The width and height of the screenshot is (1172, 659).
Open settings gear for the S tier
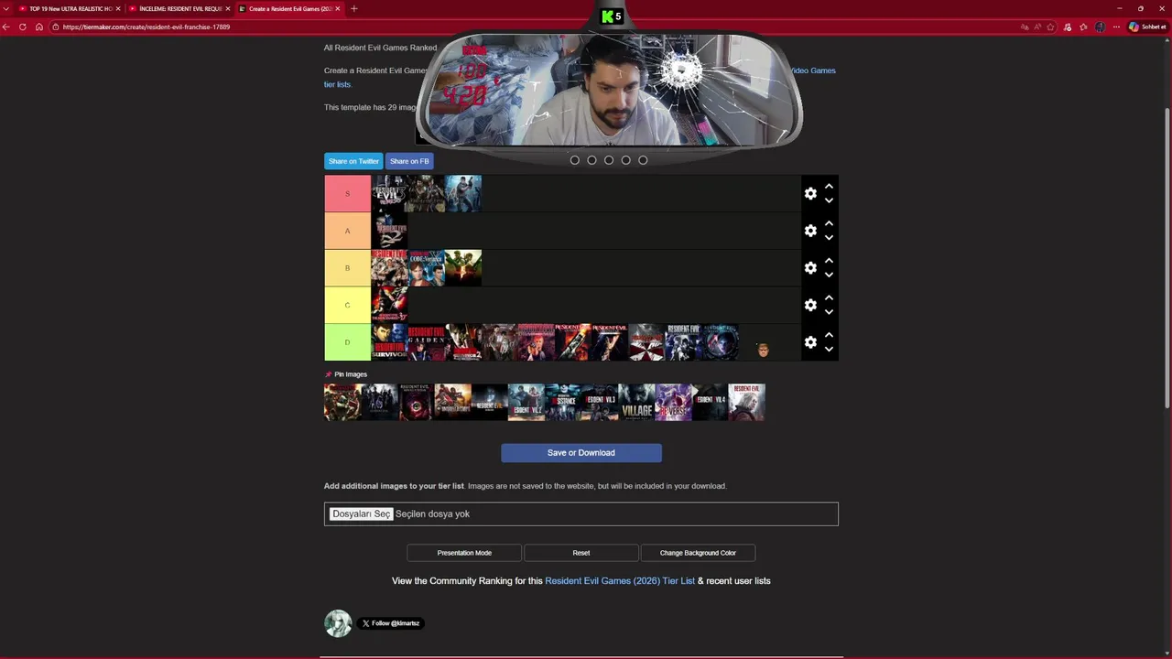[x=810, y=193]
